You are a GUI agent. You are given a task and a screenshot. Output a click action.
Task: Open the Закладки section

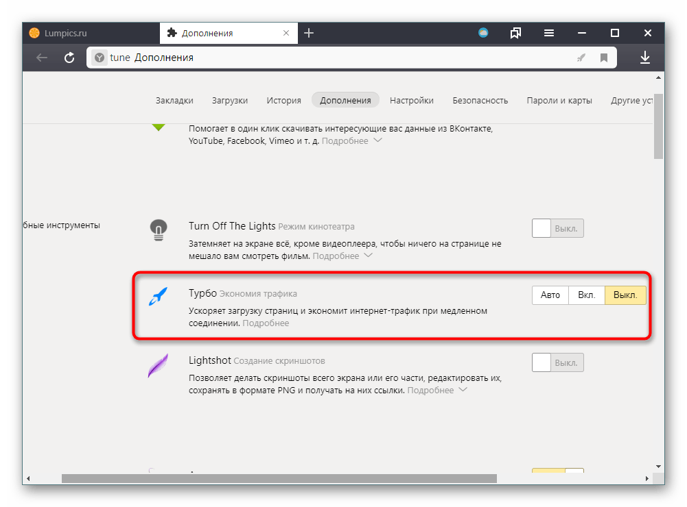click(x=174, y=100)
